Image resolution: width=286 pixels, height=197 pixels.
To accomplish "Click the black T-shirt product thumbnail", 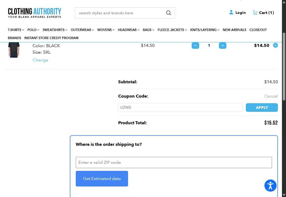I will 14,50.
